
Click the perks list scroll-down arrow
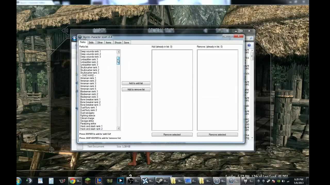(118, 128)
